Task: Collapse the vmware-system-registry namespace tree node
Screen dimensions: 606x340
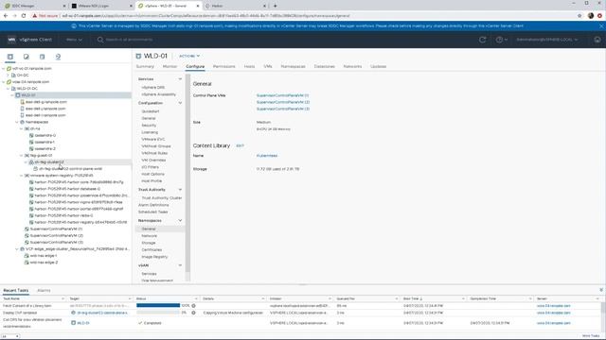Action: tap(22, 176)
